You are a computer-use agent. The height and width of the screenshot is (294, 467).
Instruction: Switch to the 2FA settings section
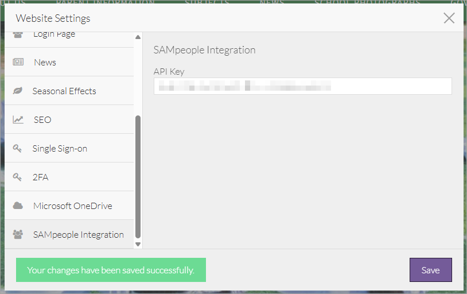tap(40, 177)
